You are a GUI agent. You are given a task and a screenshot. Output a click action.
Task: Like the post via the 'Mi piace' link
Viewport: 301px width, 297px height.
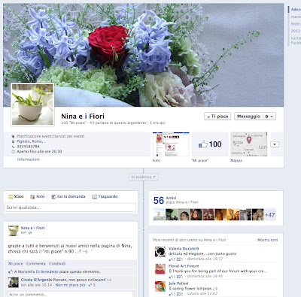[x=16, y=264]
